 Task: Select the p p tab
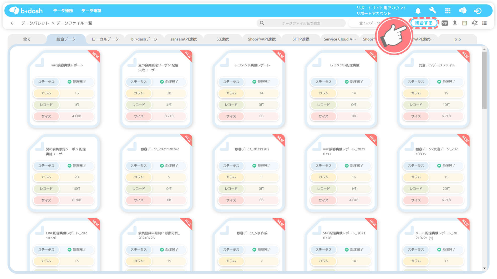(458, 39)
